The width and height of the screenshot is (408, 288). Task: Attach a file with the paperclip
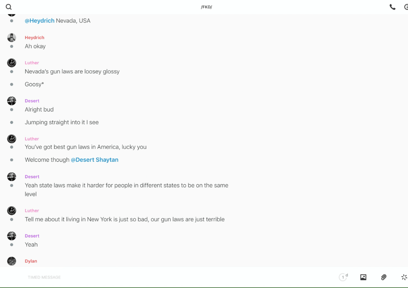click(x=384, y=277)
